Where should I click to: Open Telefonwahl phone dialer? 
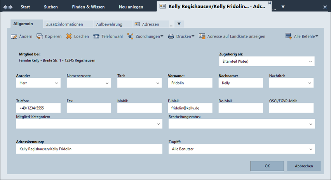point(96,36)
